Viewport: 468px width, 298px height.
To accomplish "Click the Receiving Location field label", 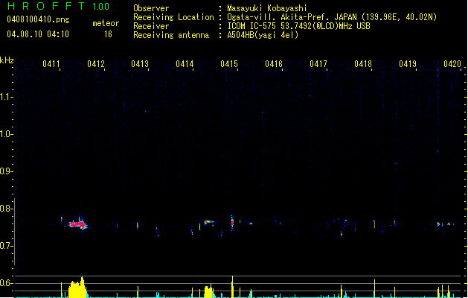I will click(173, 17).
